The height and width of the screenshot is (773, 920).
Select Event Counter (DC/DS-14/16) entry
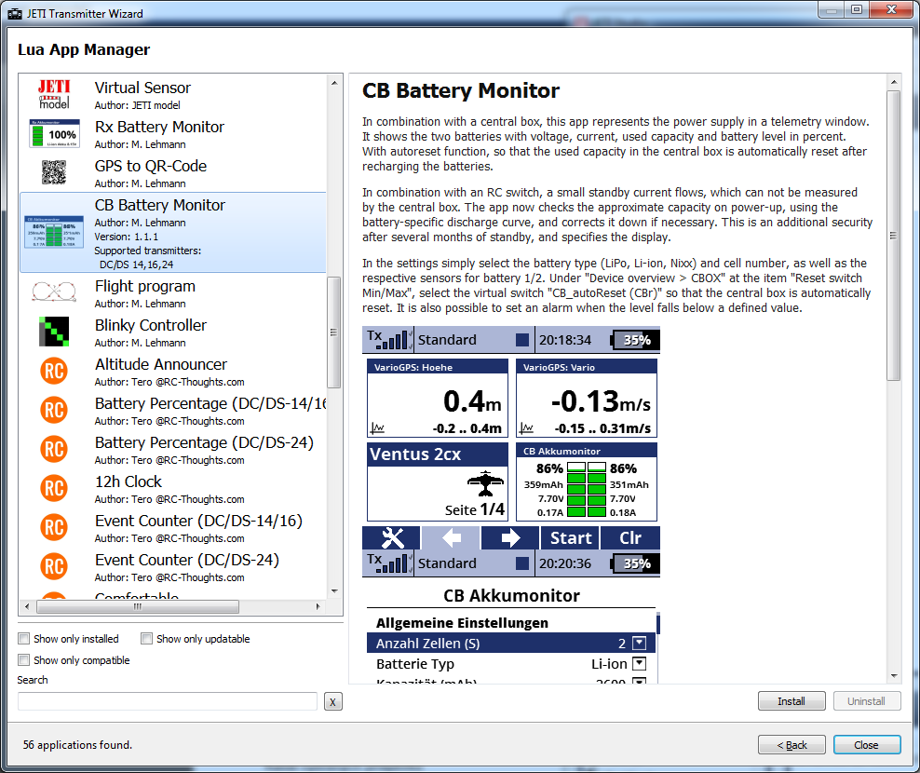173,528
